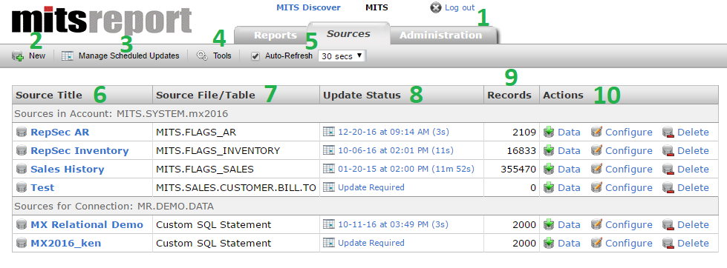Viewport: 727px width, 268px height.
Task: Open the Sales History source link
Action: pos(68,169)
